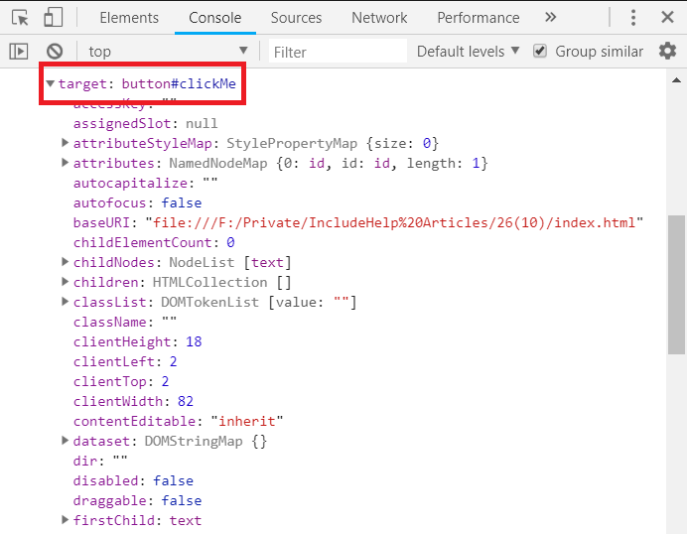Select the clientHeight: 18 row
Viewport: 687px width, 534px height.
coord(138,341)
